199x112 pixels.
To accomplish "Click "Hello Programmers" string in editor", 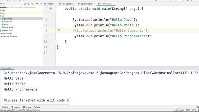I will click(x=128, y=36).
